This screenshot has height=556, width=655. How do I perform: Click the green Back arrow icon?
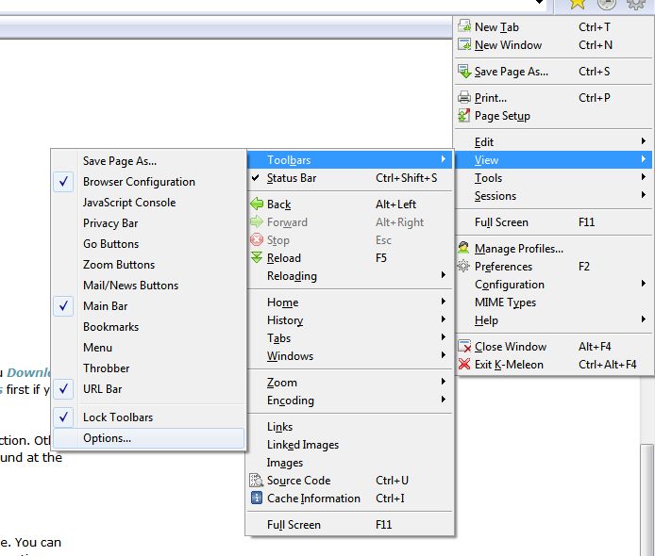[x=257, y=204]
